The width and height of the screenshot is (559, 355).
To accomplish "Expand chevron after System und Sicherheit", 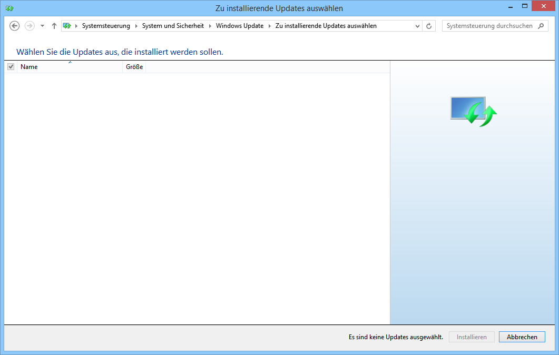I will (x=210, y=26).
